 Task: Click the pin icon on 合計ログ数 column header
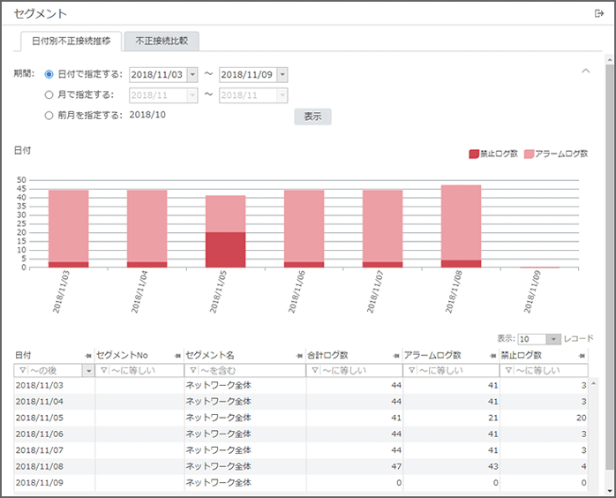coord(396,355)
